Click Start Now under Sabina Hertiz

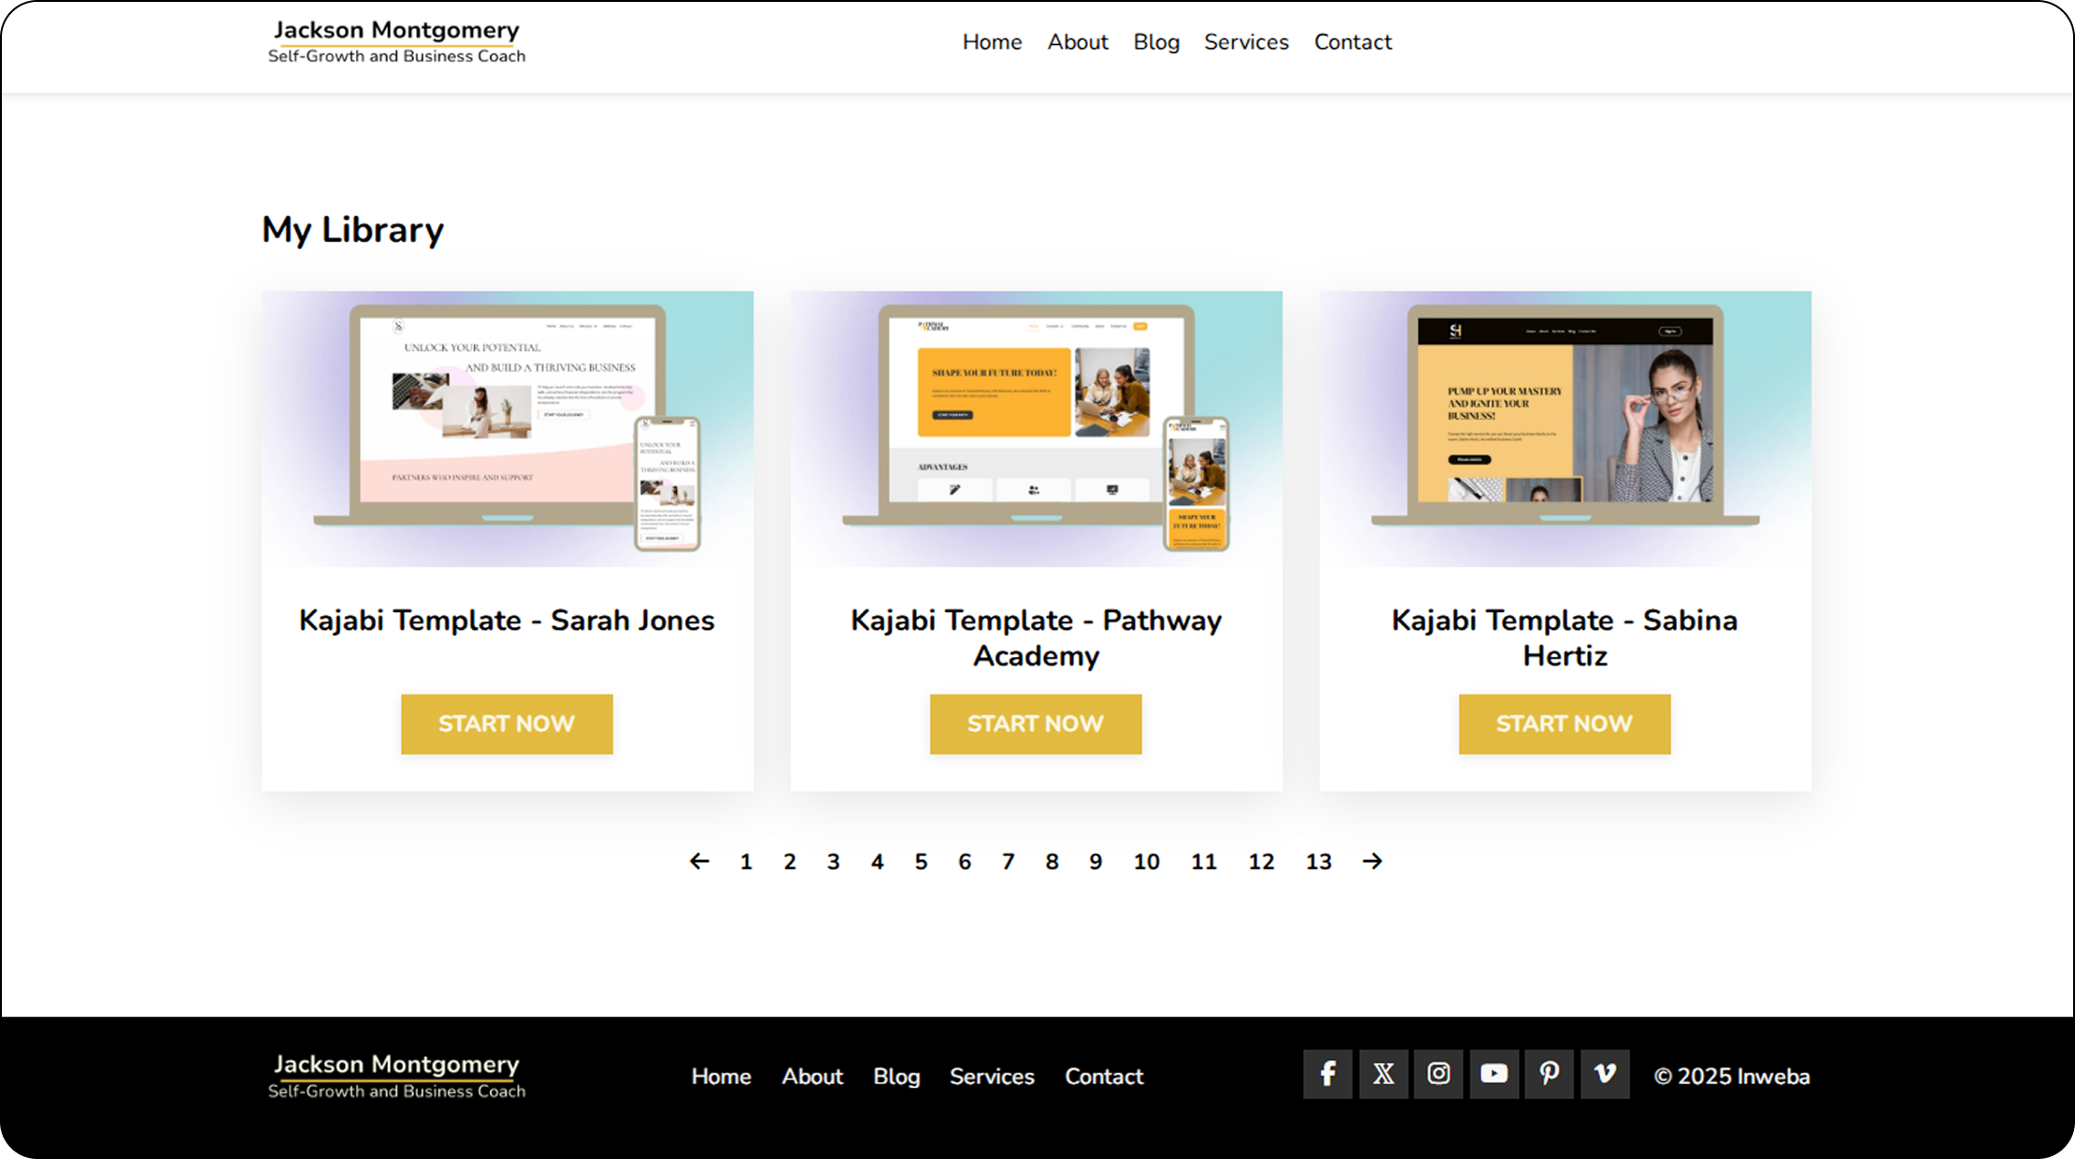(x=1565, y=724)
